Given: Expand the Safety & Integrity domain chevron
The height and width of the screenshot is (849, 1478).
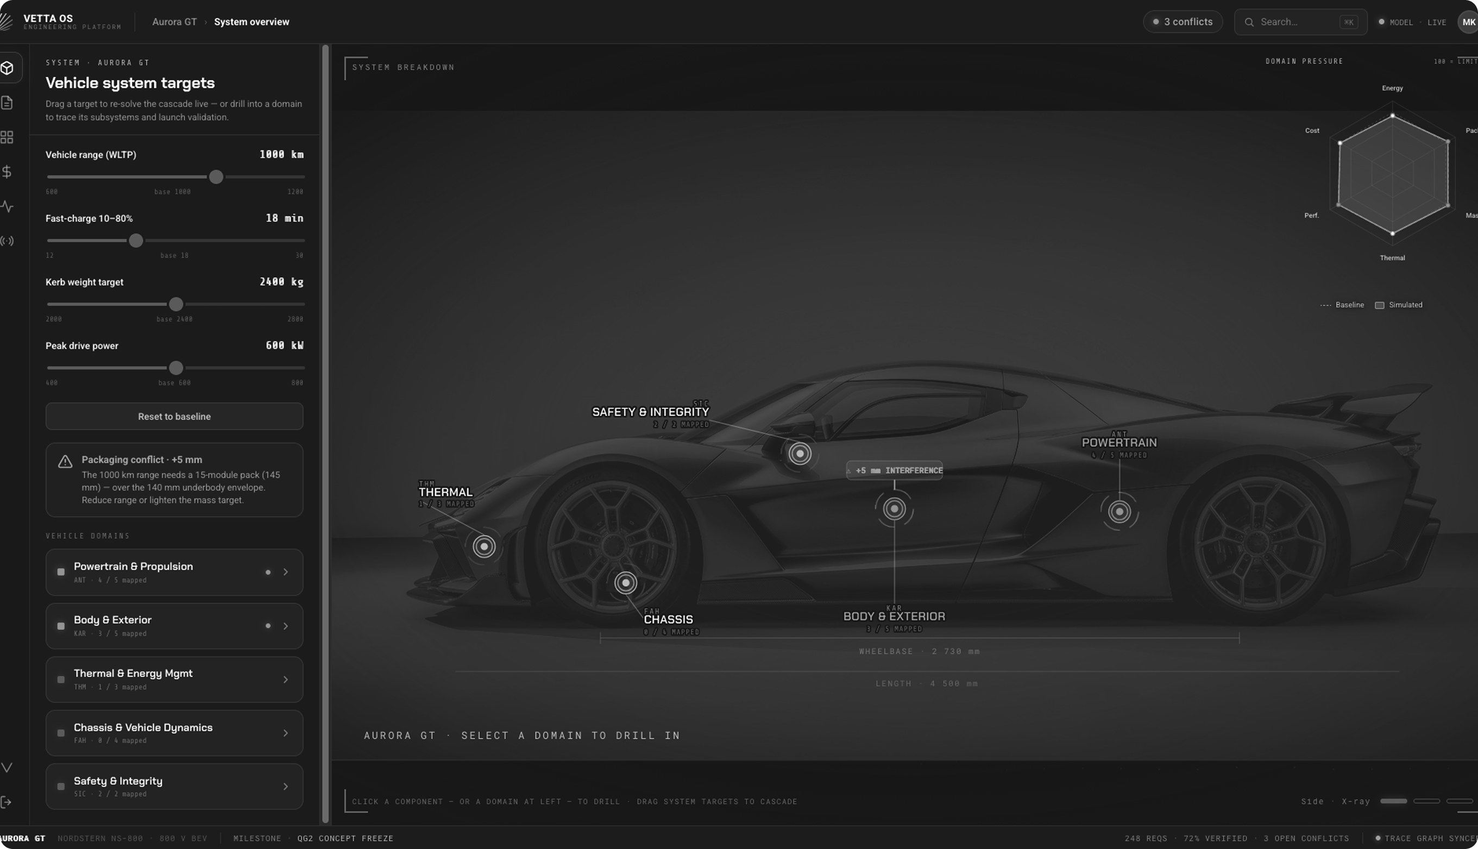Looking at the screenshot, I should [x=286, y=787].
